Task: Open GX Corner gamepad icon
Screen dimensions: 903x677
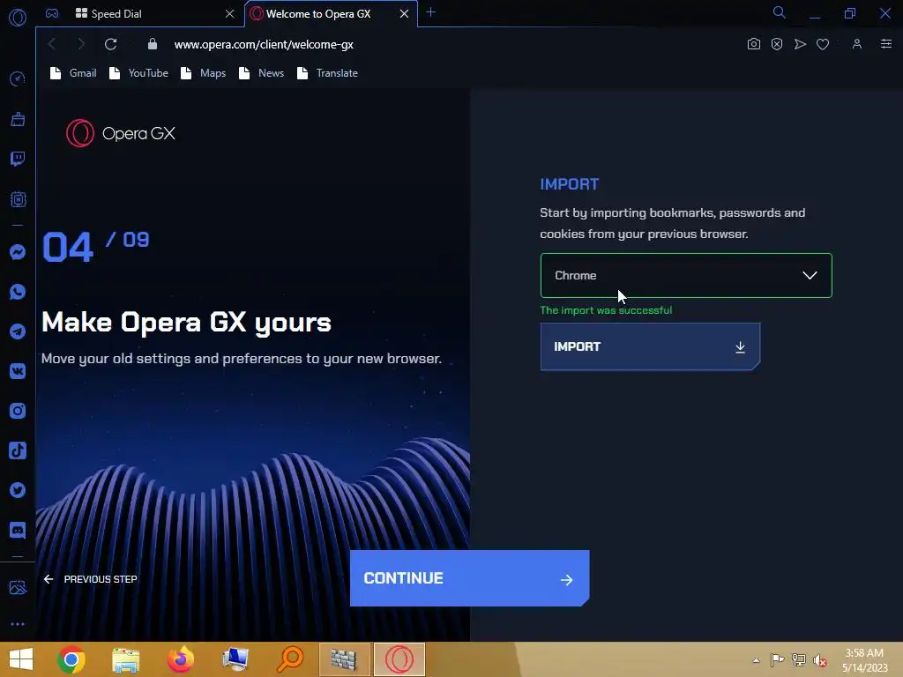Action: tap(52, 13)
